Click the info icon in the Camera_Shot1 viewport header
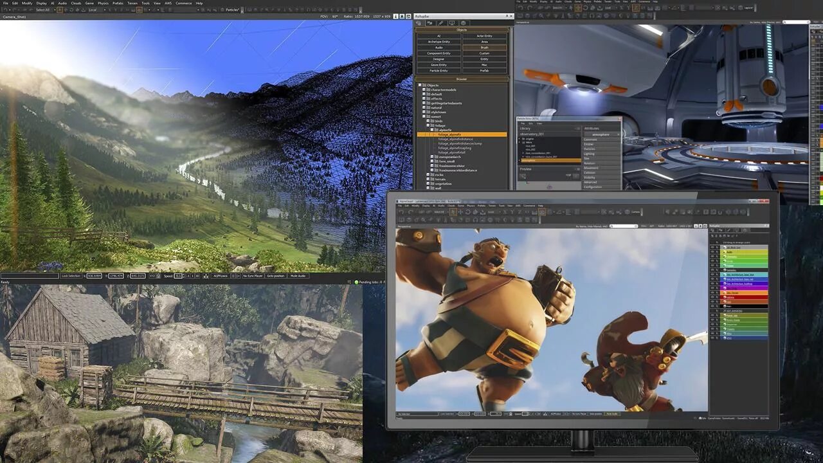Screen dimensions: 823x463 pos(395,16)
